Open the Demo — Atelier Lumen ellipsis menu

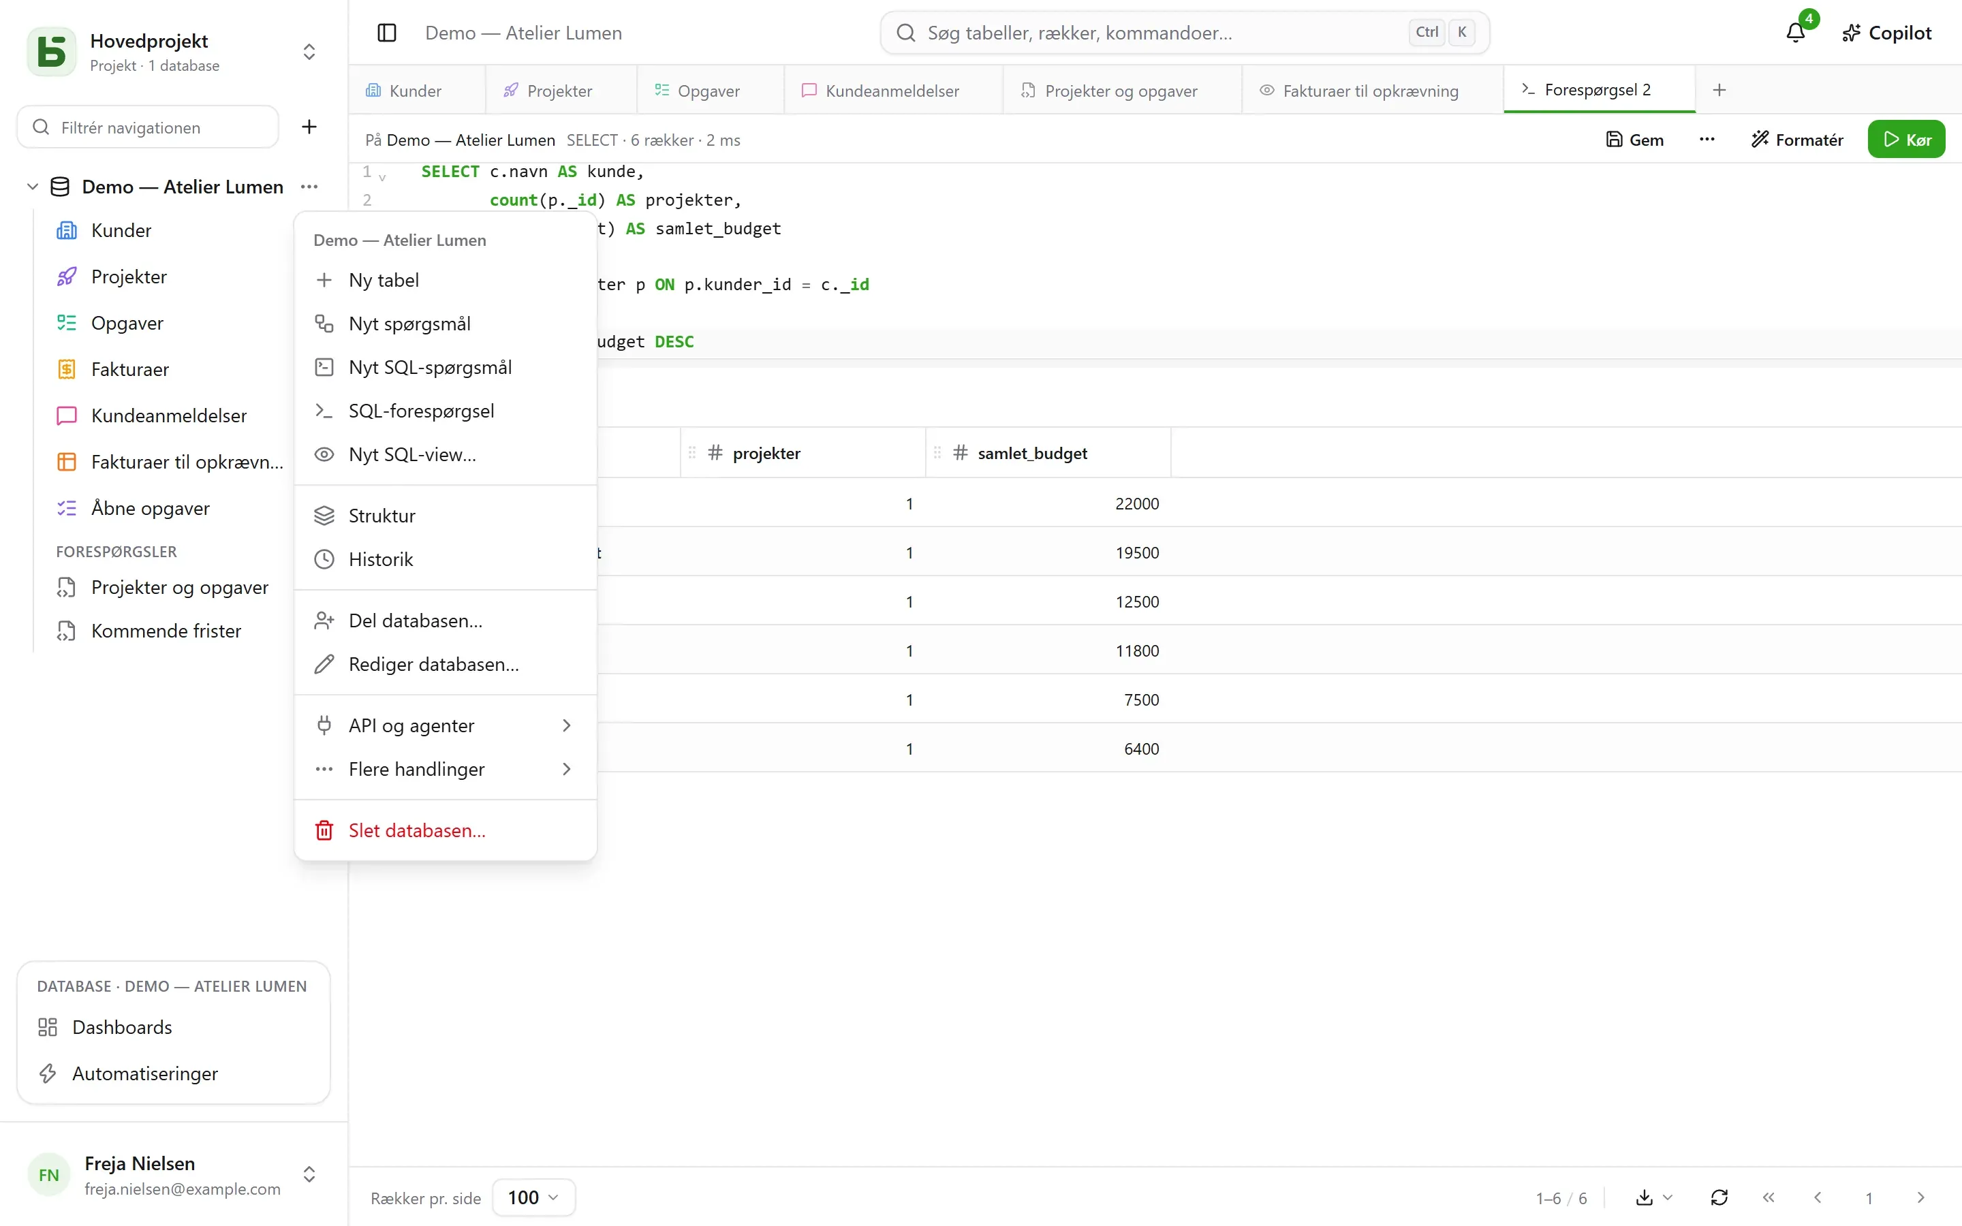click(309, 187)
